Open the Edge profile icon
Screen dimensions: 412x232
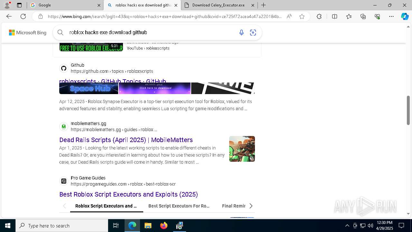point(7,5)
